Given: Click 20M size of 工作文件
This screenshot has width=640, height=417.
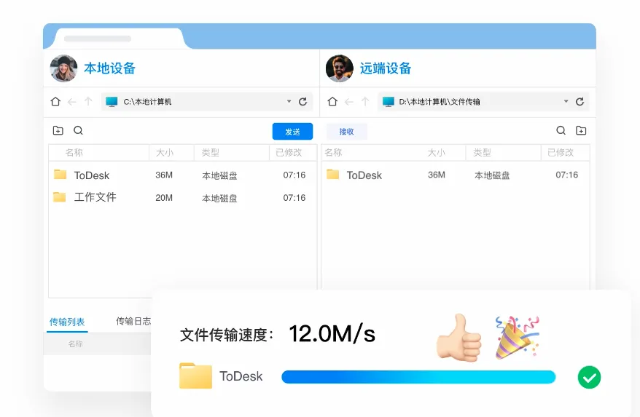Looking at the screenshot, I should 164,198.
